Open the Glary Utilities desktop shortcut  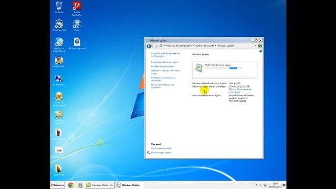pos(59,62)
